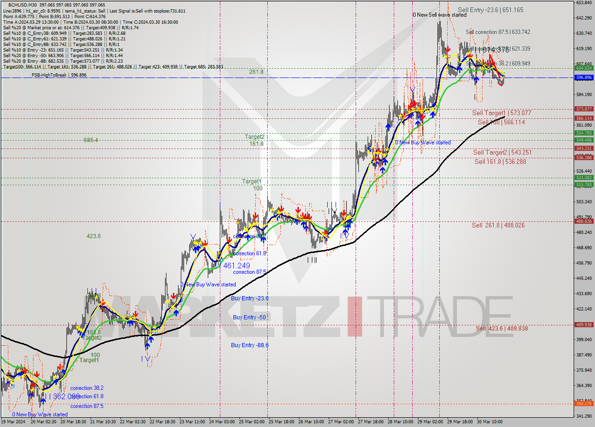Click the 'Sell 261.8 | 488.026' label
The height and width of the screenshot is (427, 595).
[x=498, y=225]
